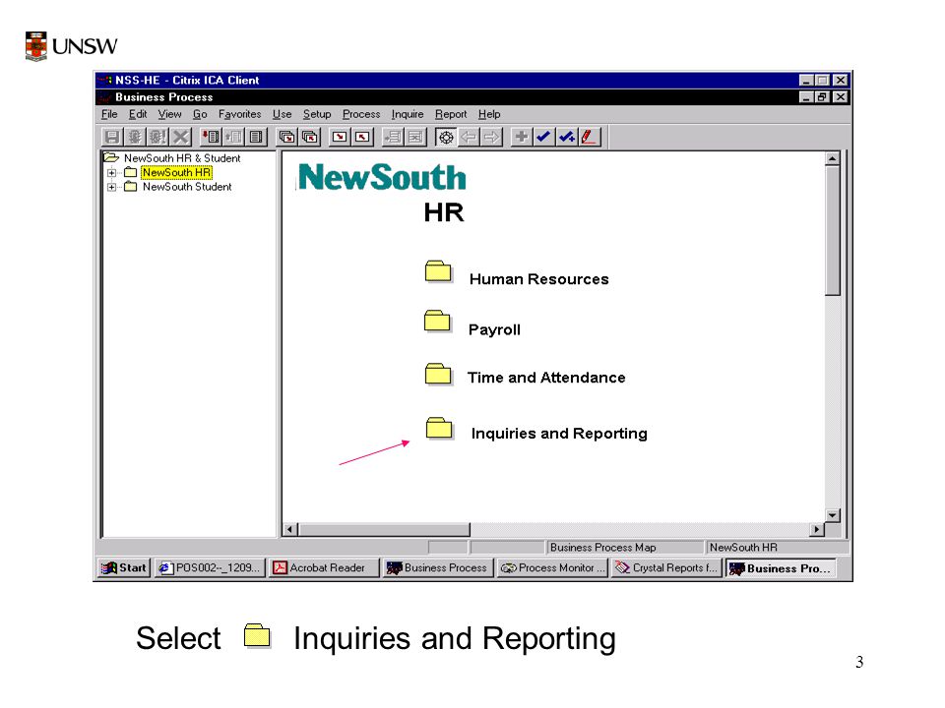Viewport: 945px width, 708px height.
Task: Click the grayed Insert Row toolbar icon
Action: pos(393,137)
